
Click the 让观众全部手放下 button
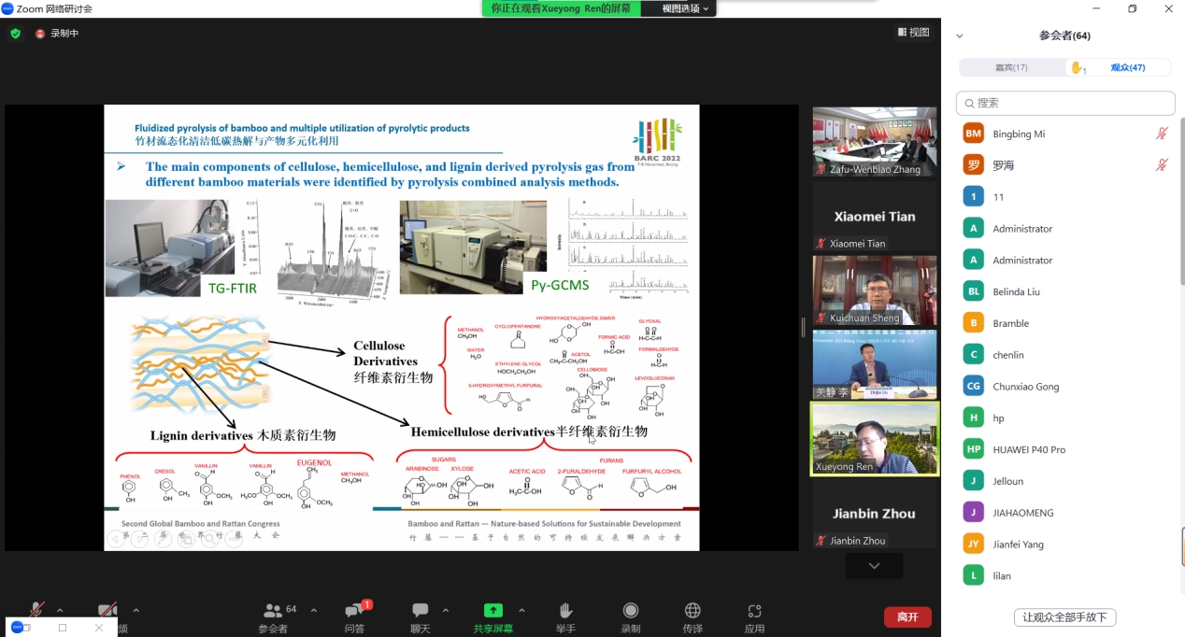point(1064,617)
